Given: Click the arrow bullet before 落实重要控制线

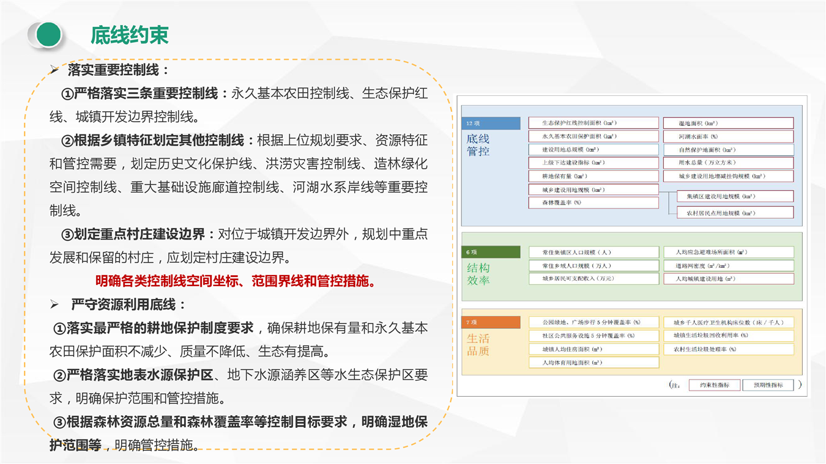Looking at the screenshot, I should [54, 70].
